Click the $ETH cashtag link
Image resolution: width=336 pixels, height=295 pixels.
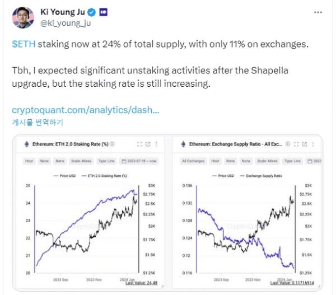click(24, 44)
